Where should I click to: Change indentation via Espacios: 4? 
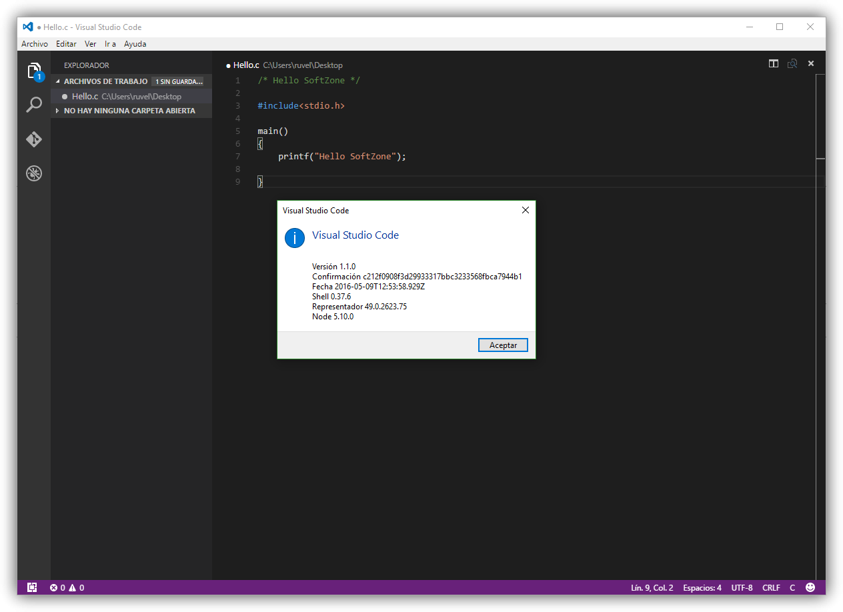[x=702, y=587]
